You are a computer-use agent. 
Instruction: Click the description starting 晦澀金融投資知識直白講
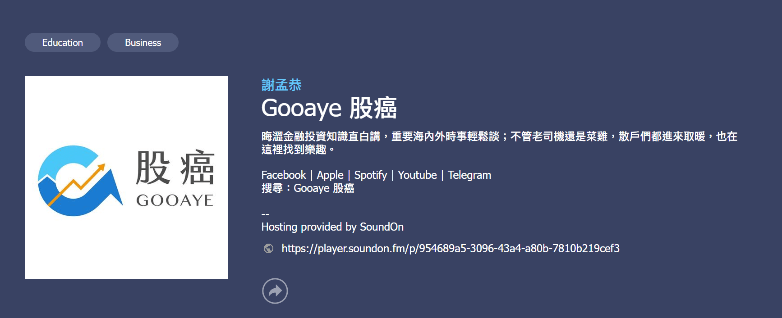pyautogui.click(x=499, y=143)
